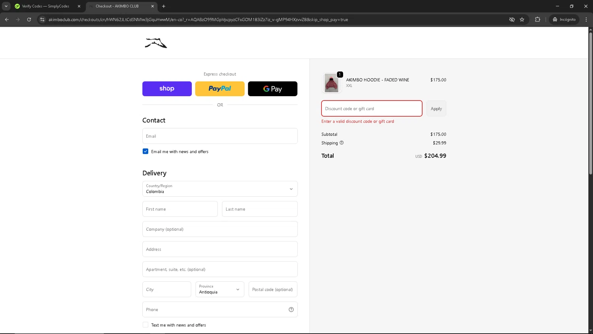The image size is (593, 334).
Task: Click into the Email field
Action: (x=220, y=136)
